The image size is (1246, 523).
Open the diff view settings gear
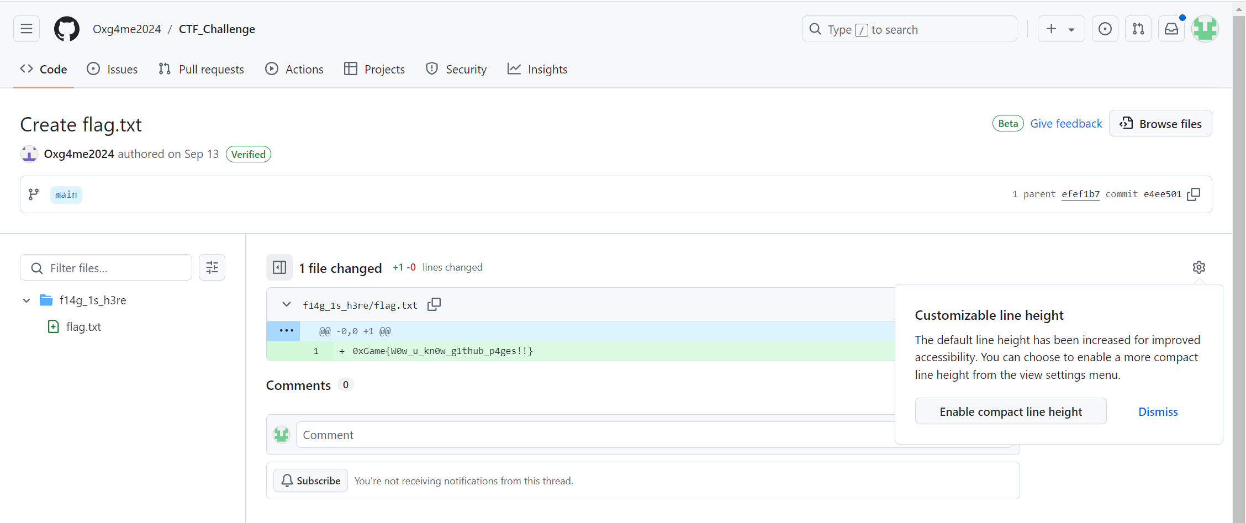1199,267
